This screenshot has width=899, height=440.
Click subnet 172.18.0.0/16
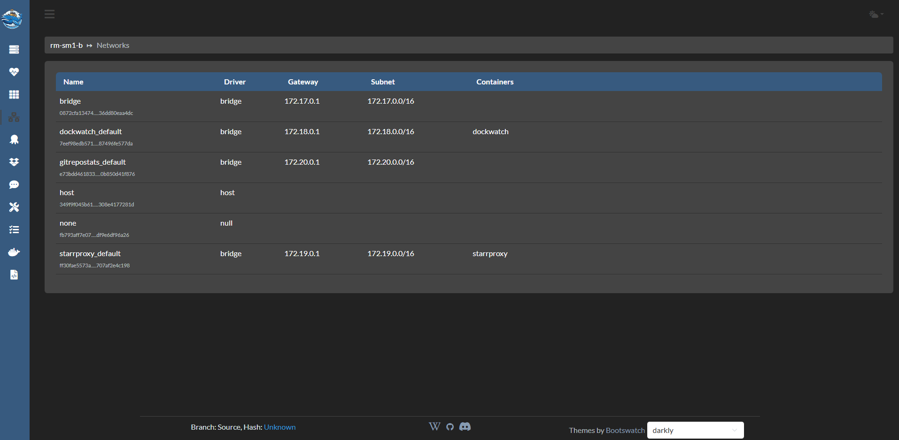point(391,131)
